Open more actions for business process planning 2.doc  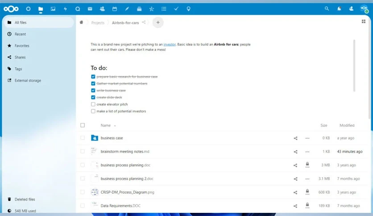pyautogui.click(x=307, y=179)
